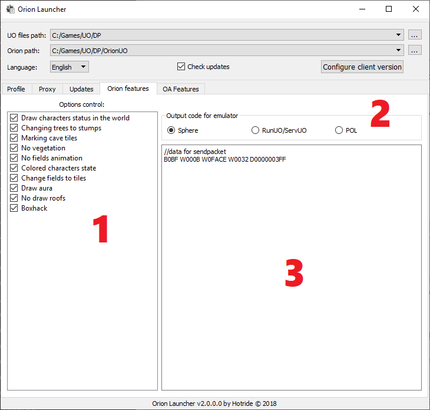Viewport: 430px width, 410px height.
Task: Uncheck Changing trees to stumps
Action: [x=14, y=128]
